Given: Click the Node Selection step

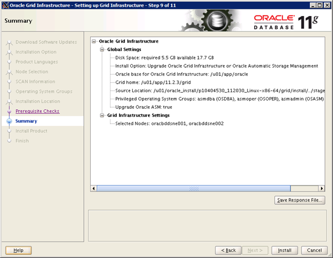Looking at the screenshot, I should tap(32, 72).
